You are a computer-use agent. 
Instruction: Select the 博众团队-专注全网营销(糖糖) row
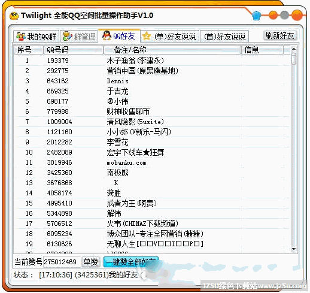(x=152, y=234)
